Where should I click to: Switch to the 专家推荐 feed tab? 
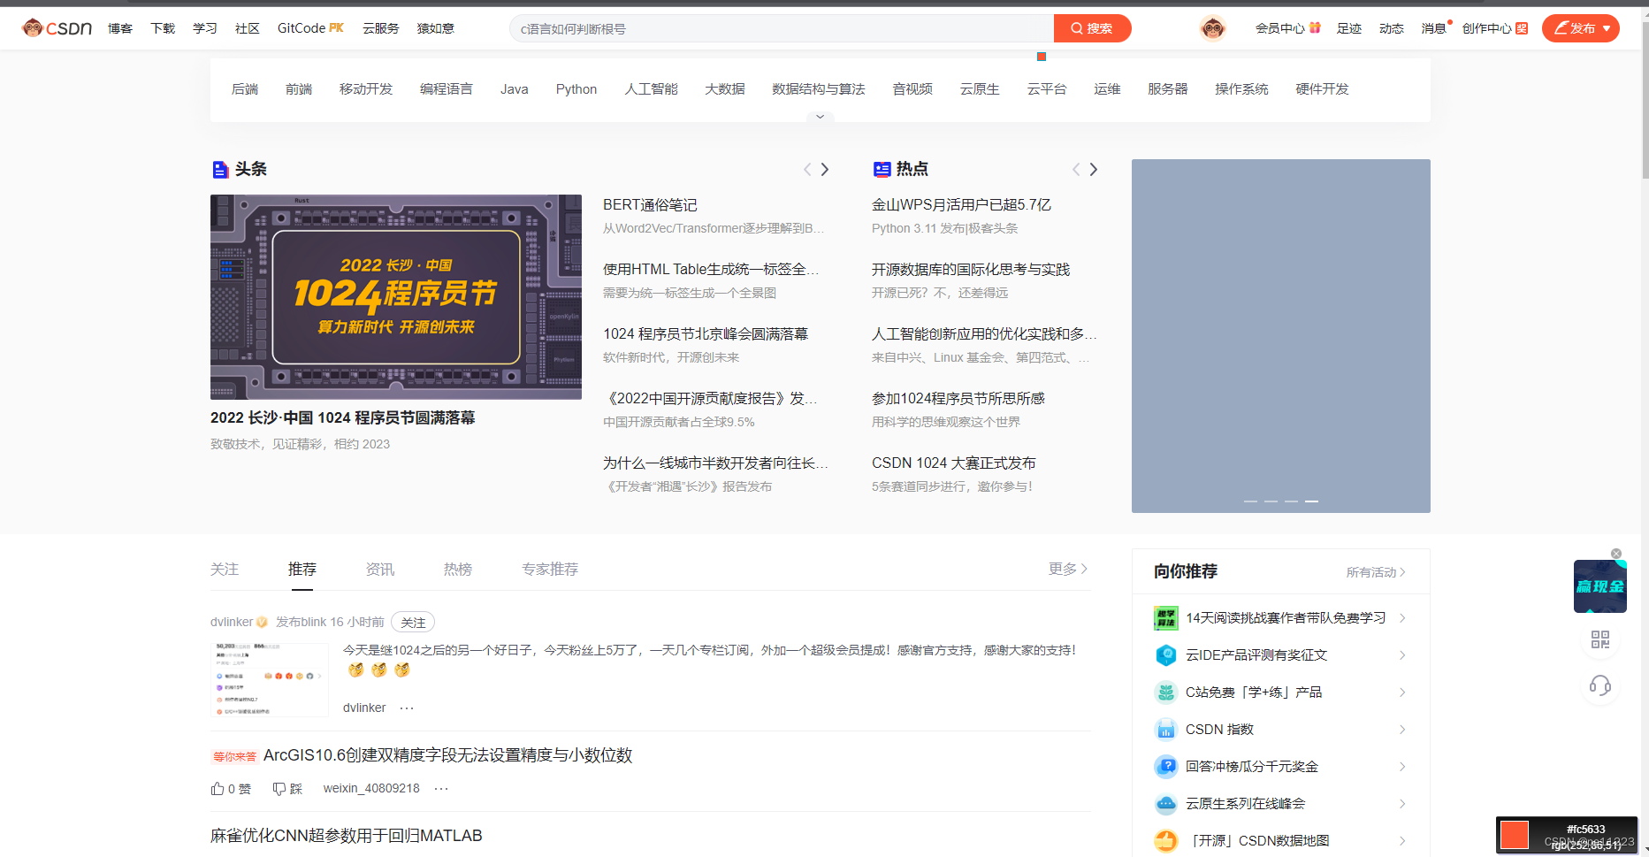click(550, 570)
